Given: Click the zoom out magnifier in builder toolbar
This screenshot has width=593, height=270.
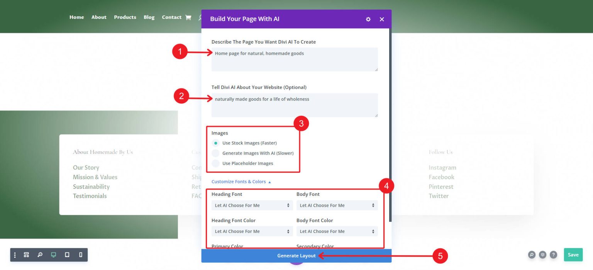Looking at the screenshot, I should (x=40, y=255).
